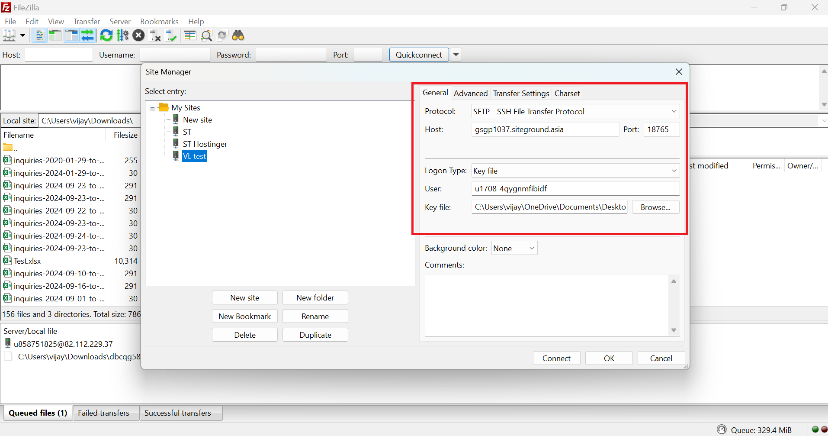Open the Site Manager toolbar icon
Screen dimensions: 828x436
[10, 36]
